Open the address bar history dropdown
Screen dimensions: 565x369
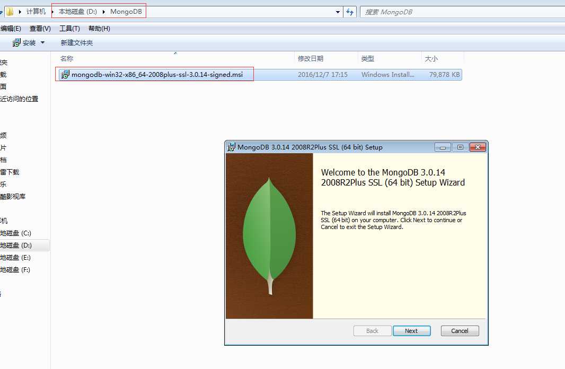[x=338, y=12]
